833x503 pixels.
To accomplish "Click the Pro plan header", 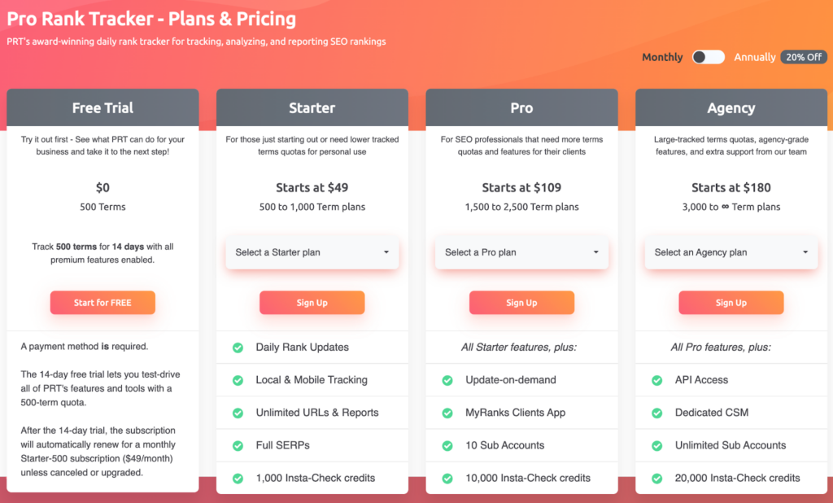I will pyautogui.click(x=521, y=107).
